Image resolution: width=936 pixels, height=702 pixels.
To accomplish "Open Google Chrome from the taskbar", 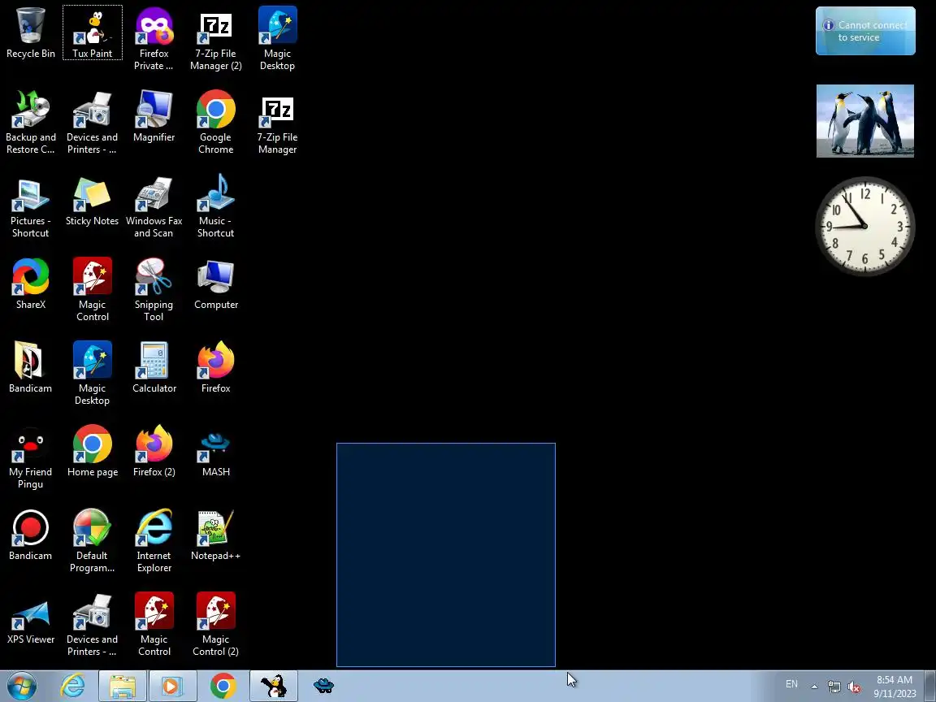I will [x=223, y=686].
